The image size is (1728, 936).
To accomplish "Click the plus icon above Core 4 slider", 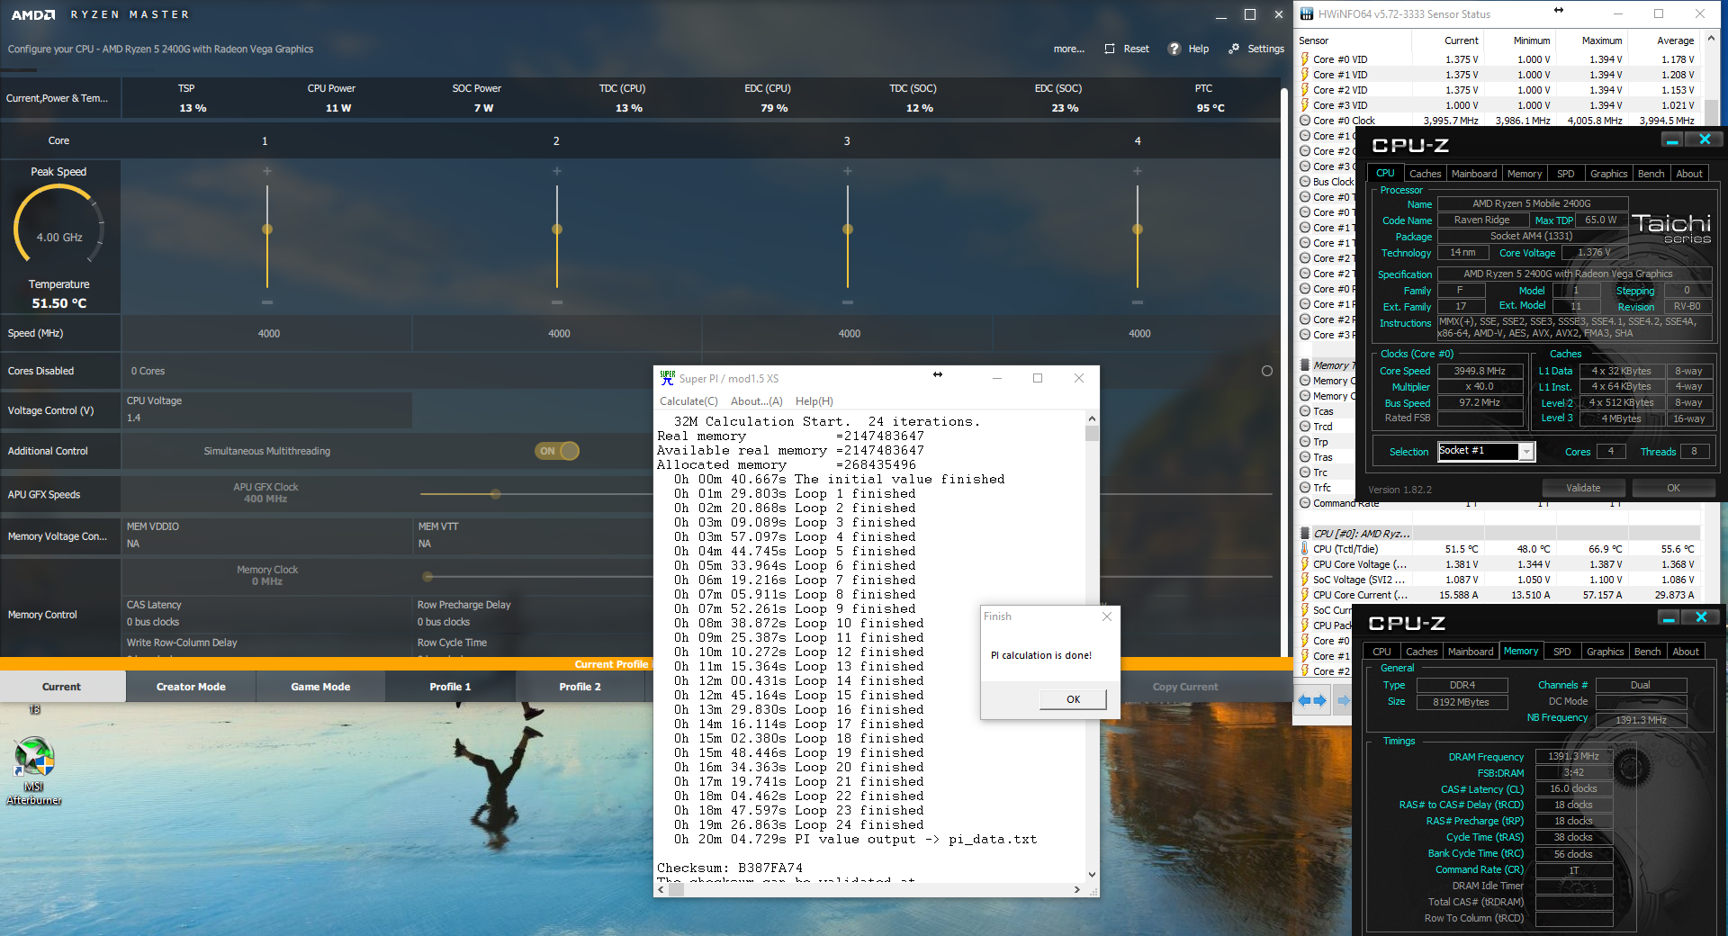I will coord(1138,171).
